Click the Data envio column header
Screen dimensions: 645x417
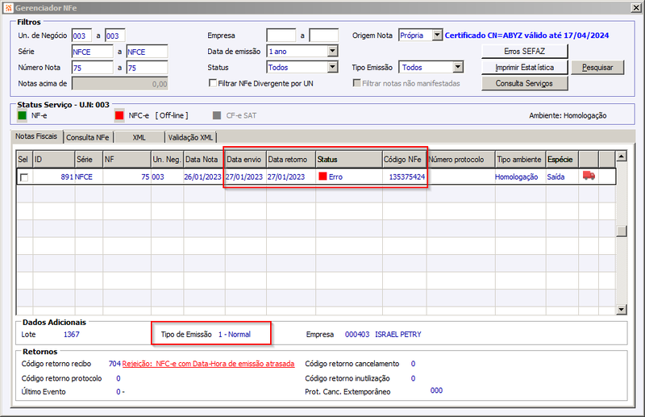246,160
